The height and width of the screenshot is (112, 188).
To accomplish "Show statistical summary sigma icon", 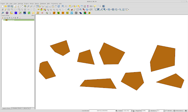I will click(88, 6).
